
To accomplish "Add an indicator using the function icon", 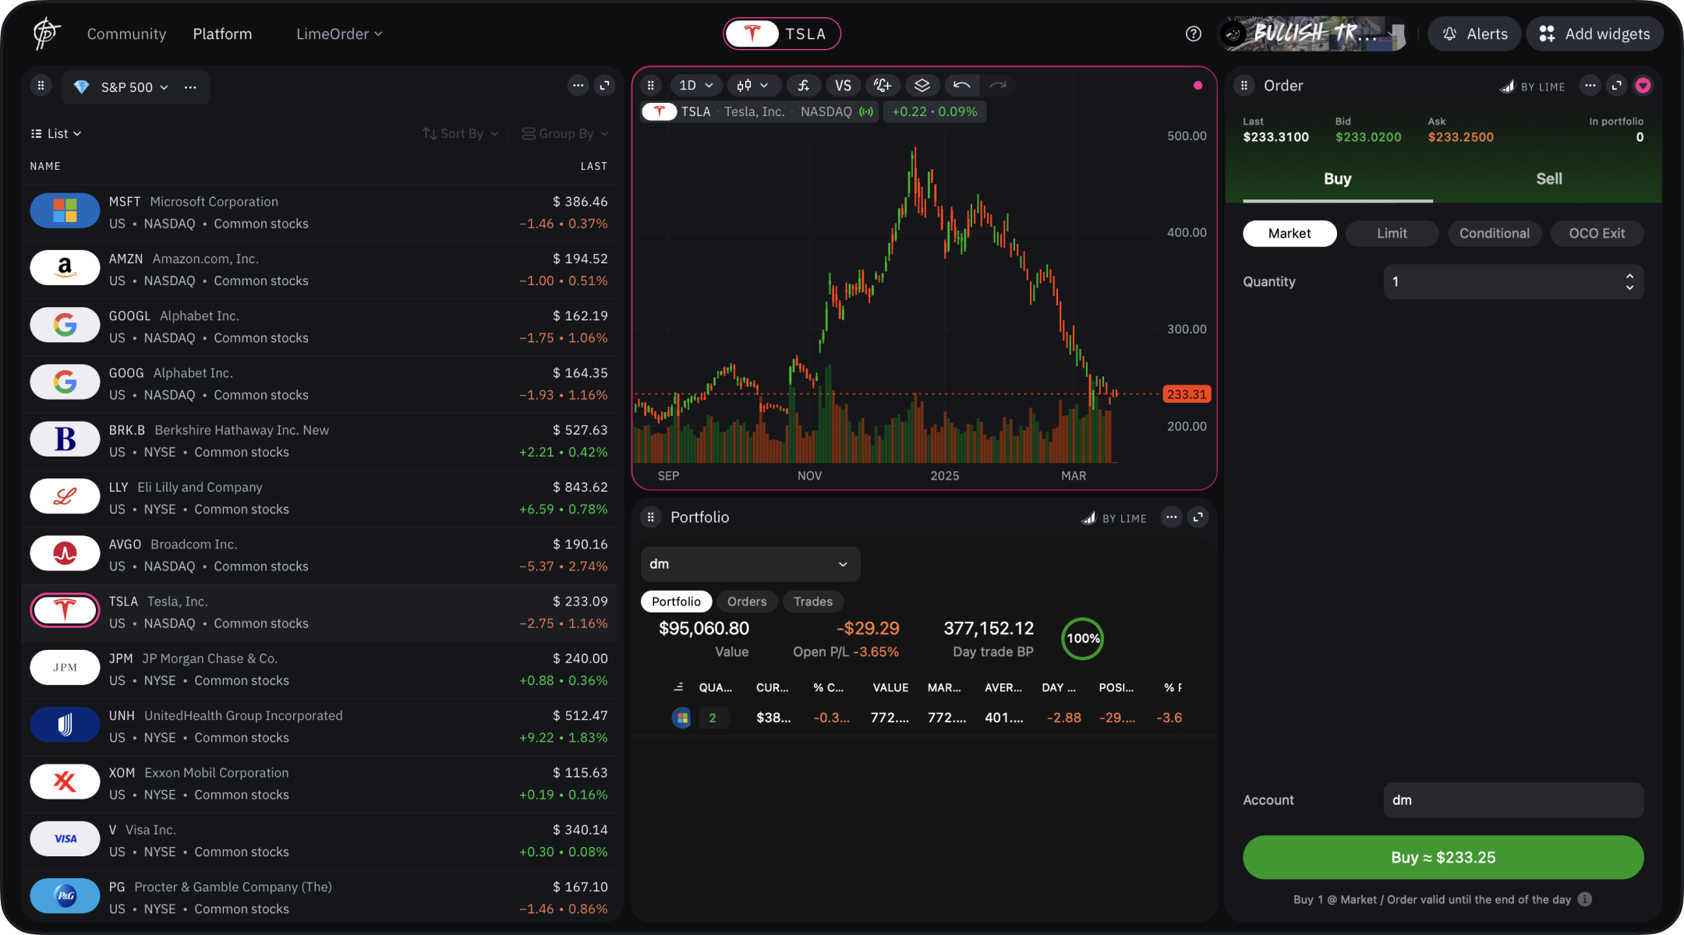I will pos(803,86).
